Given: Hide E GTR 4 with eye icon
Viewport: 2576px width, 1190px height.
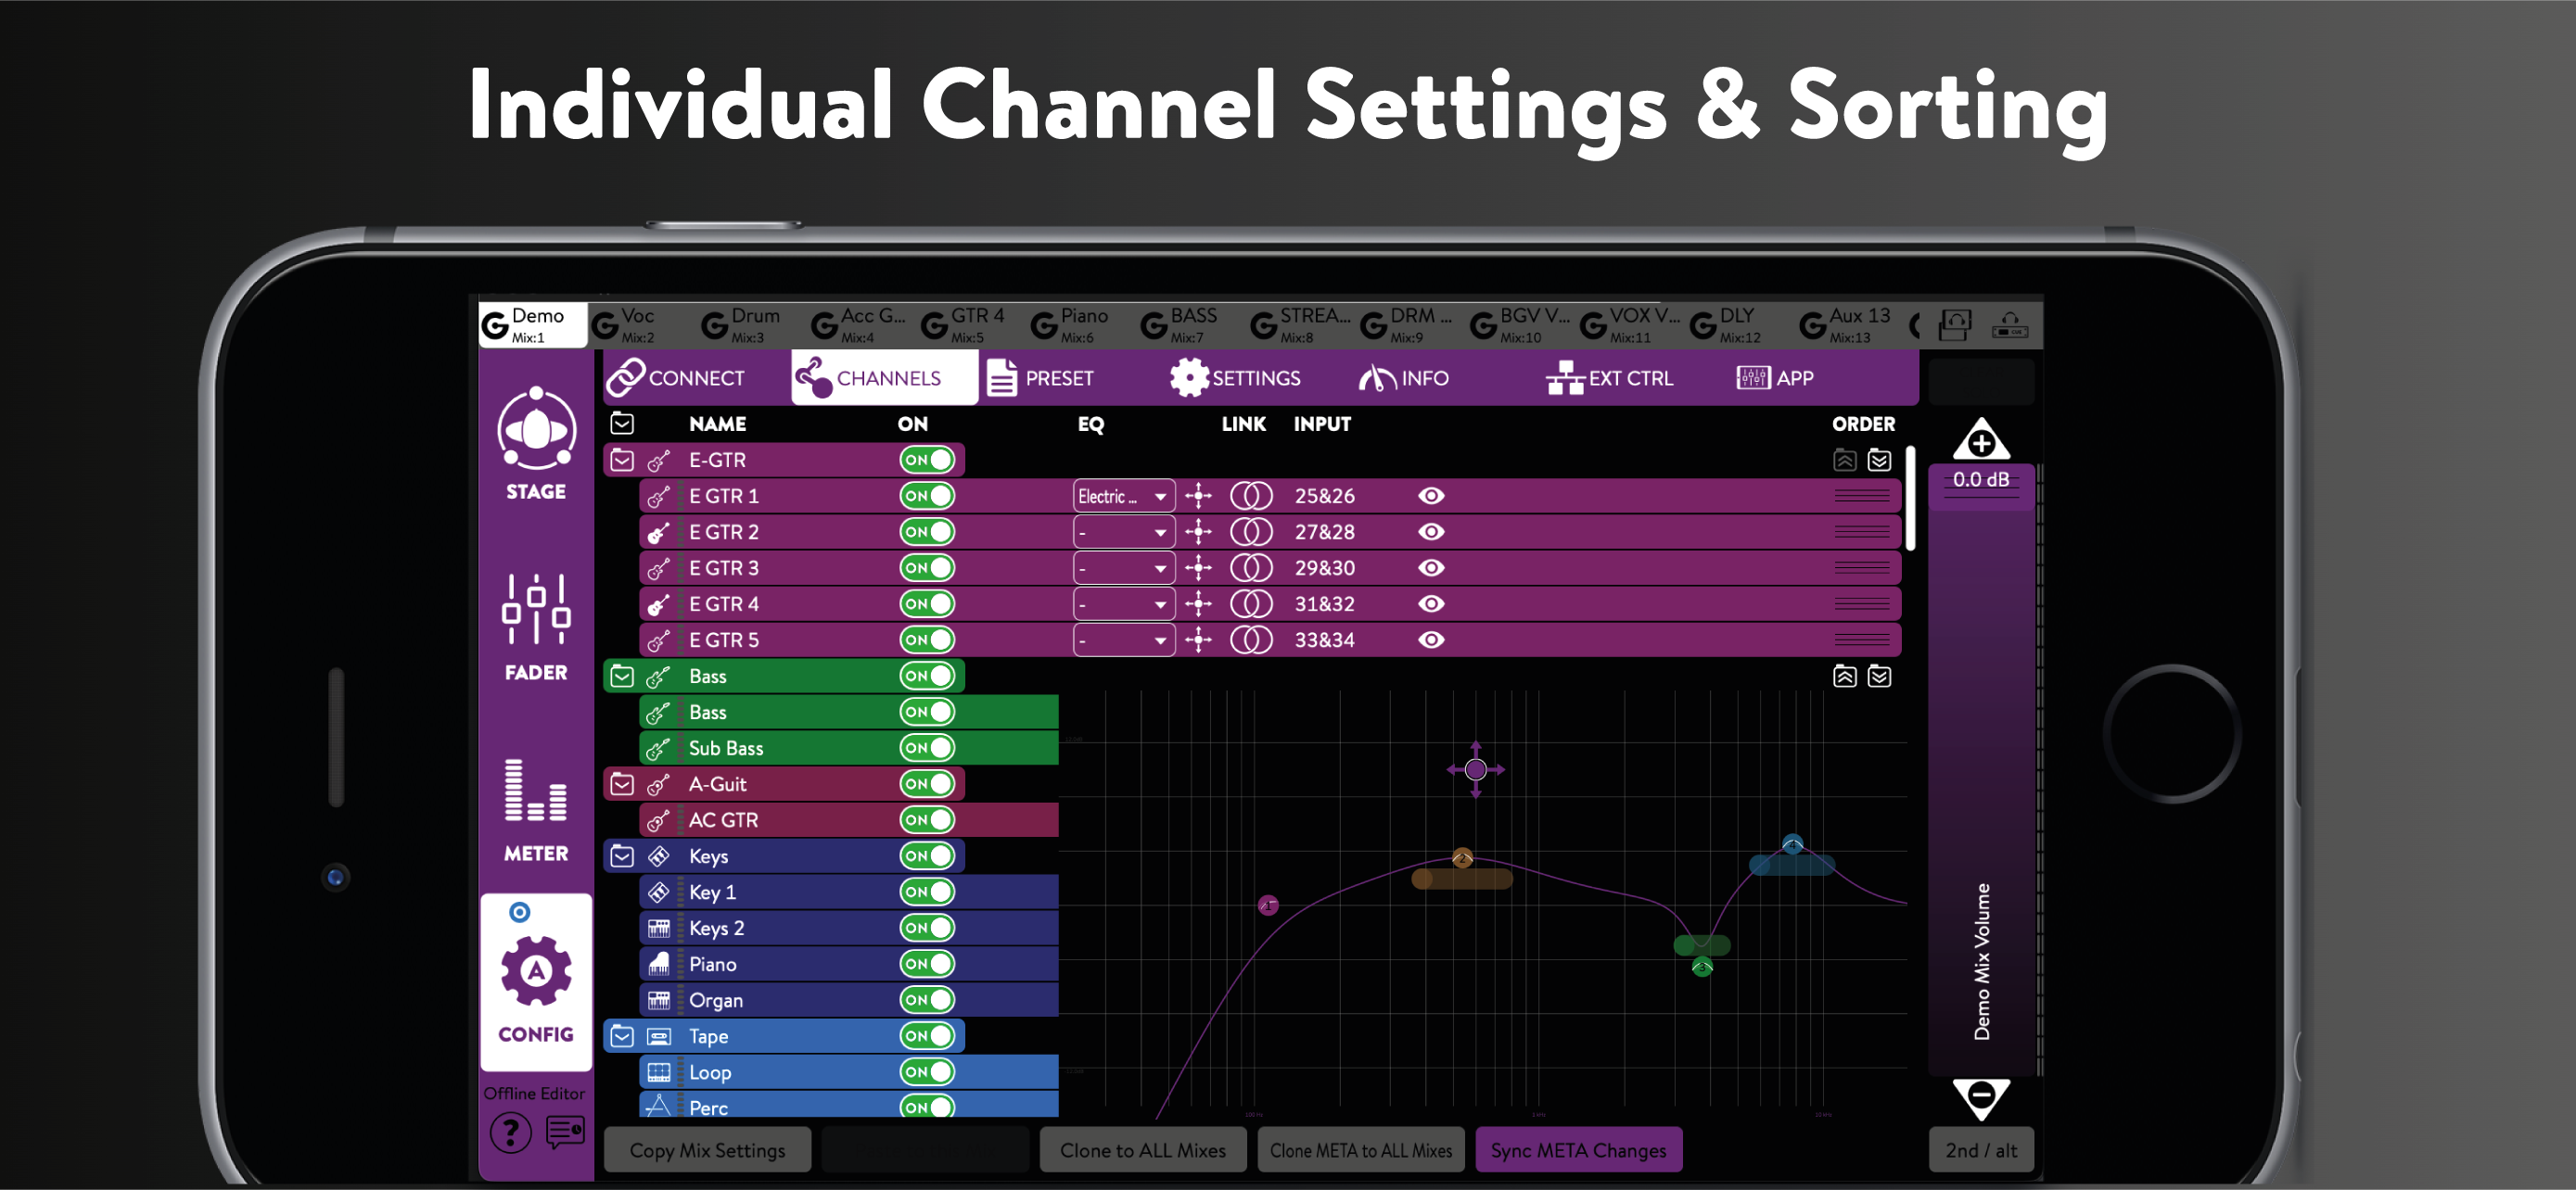Looking at the screenshot, I should point(1431,603).
